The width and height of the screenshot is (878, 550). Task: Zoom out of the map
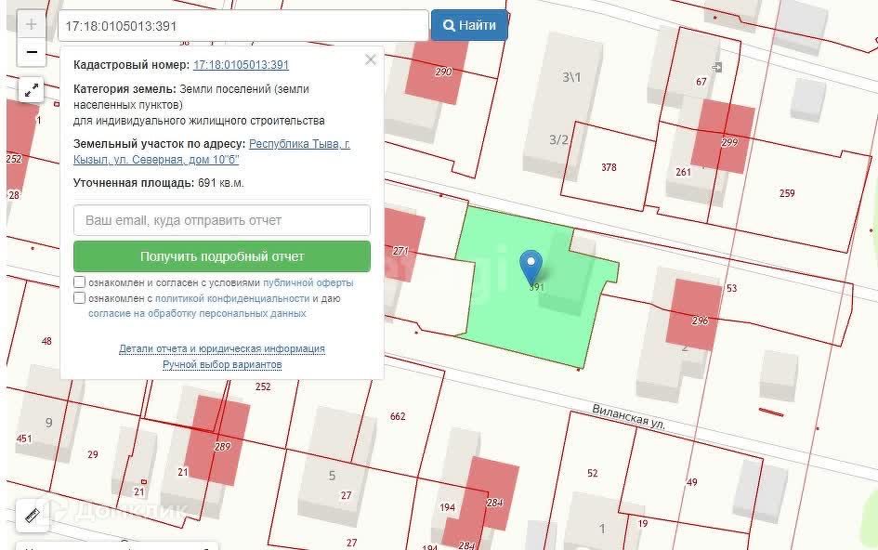[x=32, y=52]
